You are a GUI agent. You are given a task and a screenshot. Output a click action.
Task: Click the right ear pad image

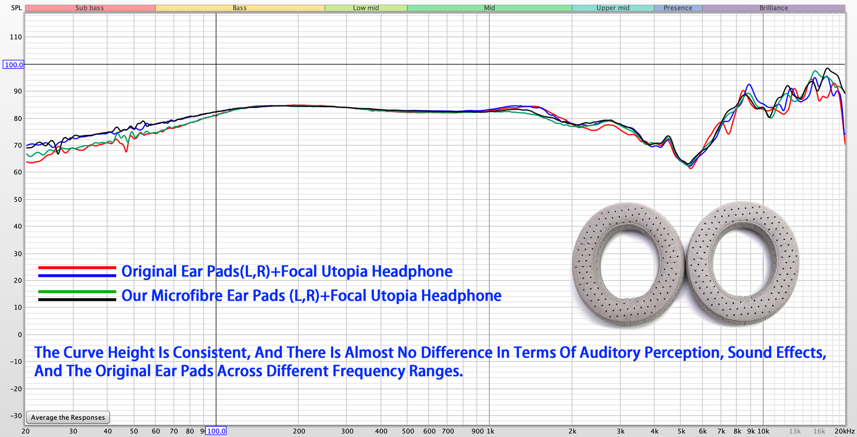tap(742, 263)
